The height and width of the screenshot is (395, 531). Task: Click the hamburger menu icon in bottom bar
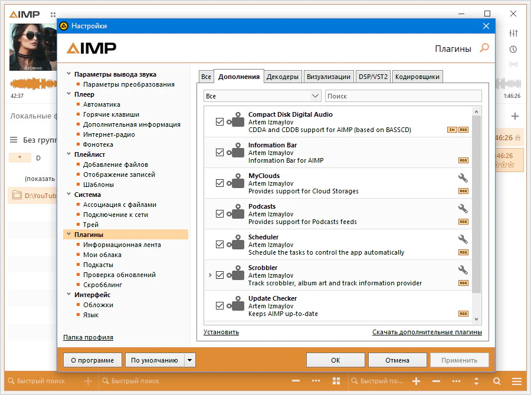516,381
